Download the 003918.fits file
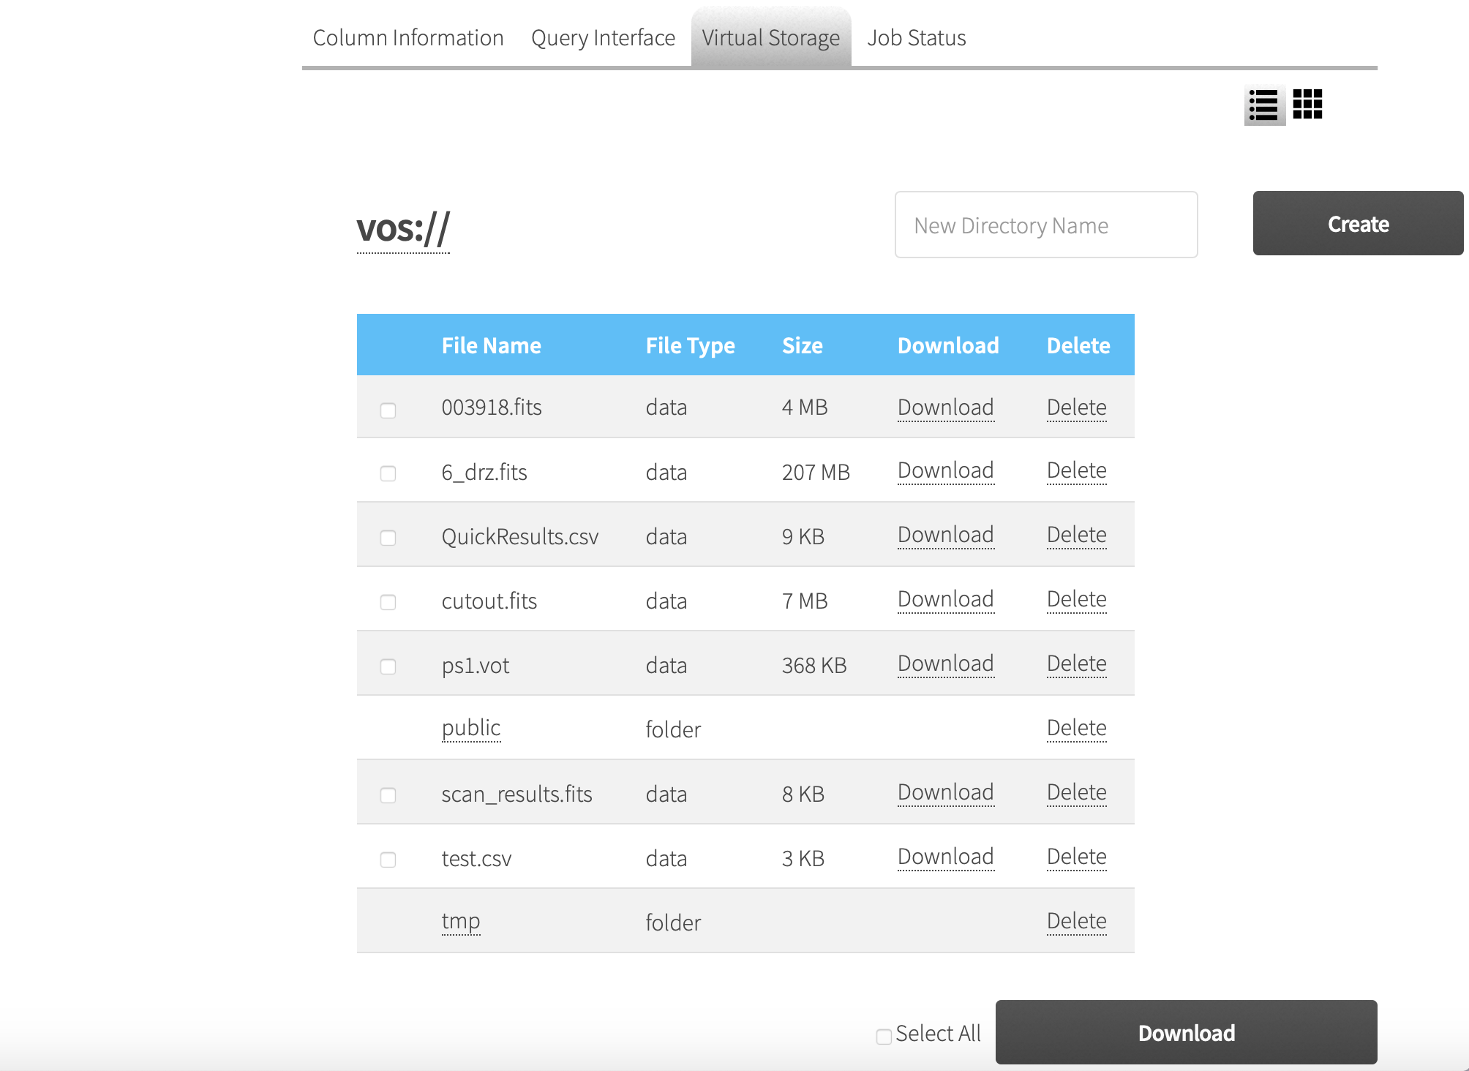This screenshot has width=1469, height=1071. click(x=945, y=407)
